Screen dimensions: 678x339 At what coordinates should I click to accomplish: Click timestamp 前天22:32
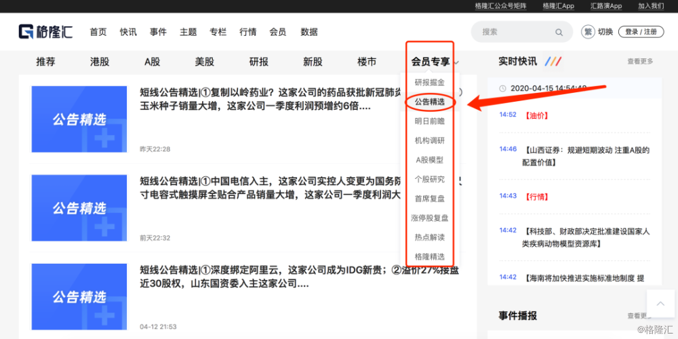click(155, 238)
